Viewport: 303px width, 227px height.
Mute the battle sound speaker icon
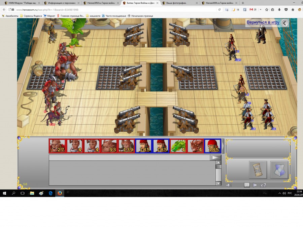click(x=229, y=185)
